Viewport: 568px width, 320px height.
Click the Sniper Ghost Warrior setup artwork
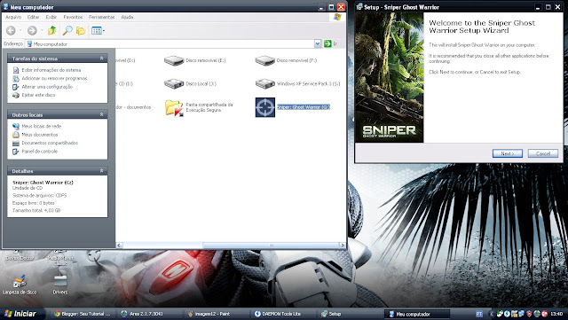click(389, 77)
